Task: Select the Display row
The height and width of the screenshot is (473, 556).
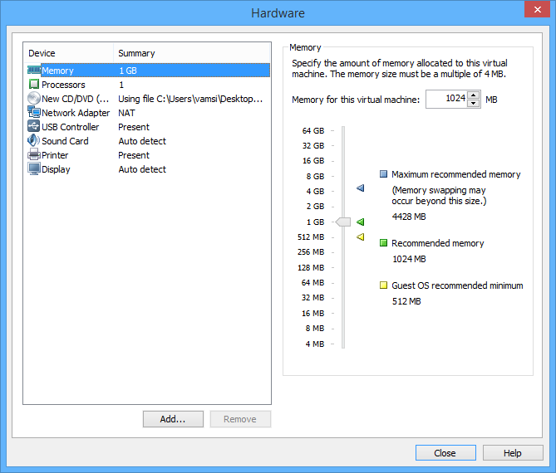Action: point(147,169)
